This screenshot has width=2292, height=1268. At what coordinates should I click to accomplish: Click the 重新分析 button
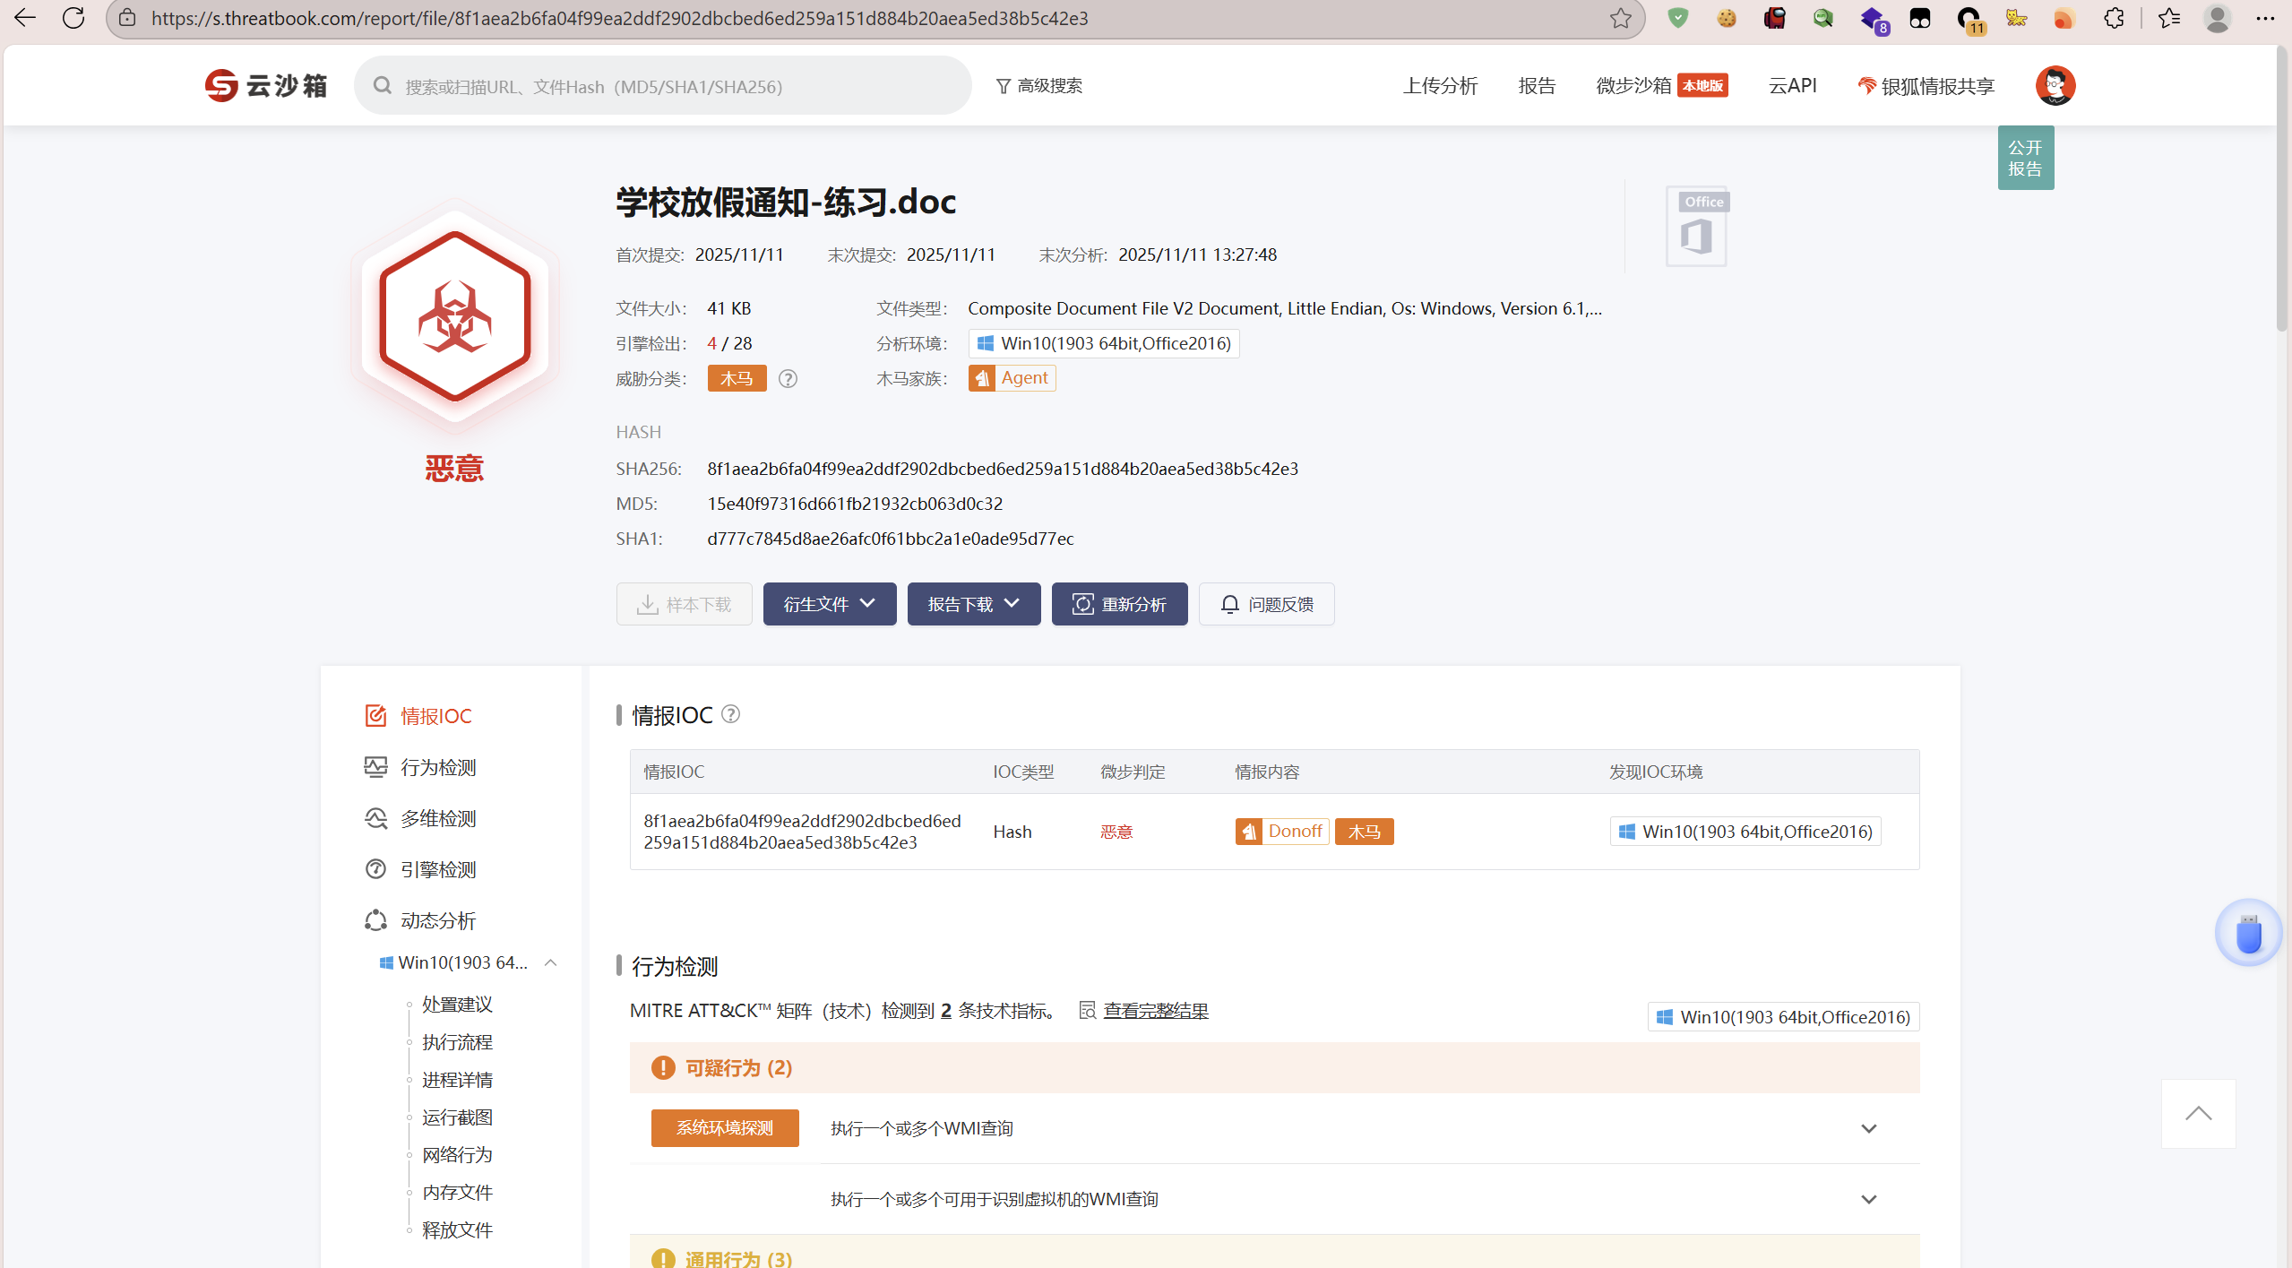1119,604
